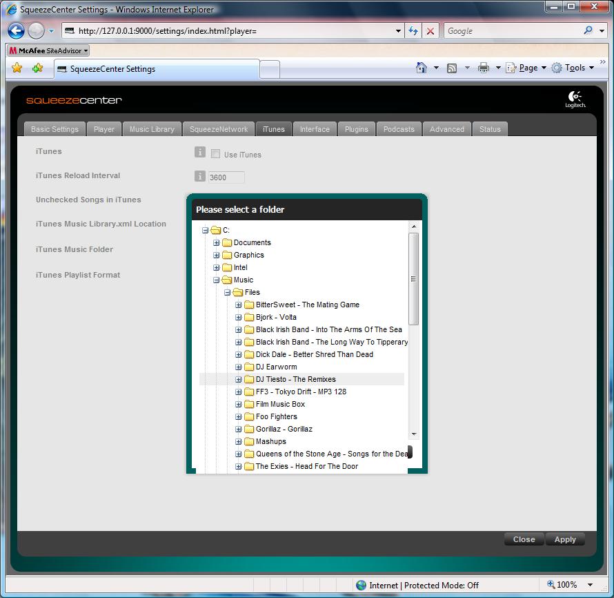
Task: Click the Home icon in IE toolbar
Action: click(x=422, y=68)
